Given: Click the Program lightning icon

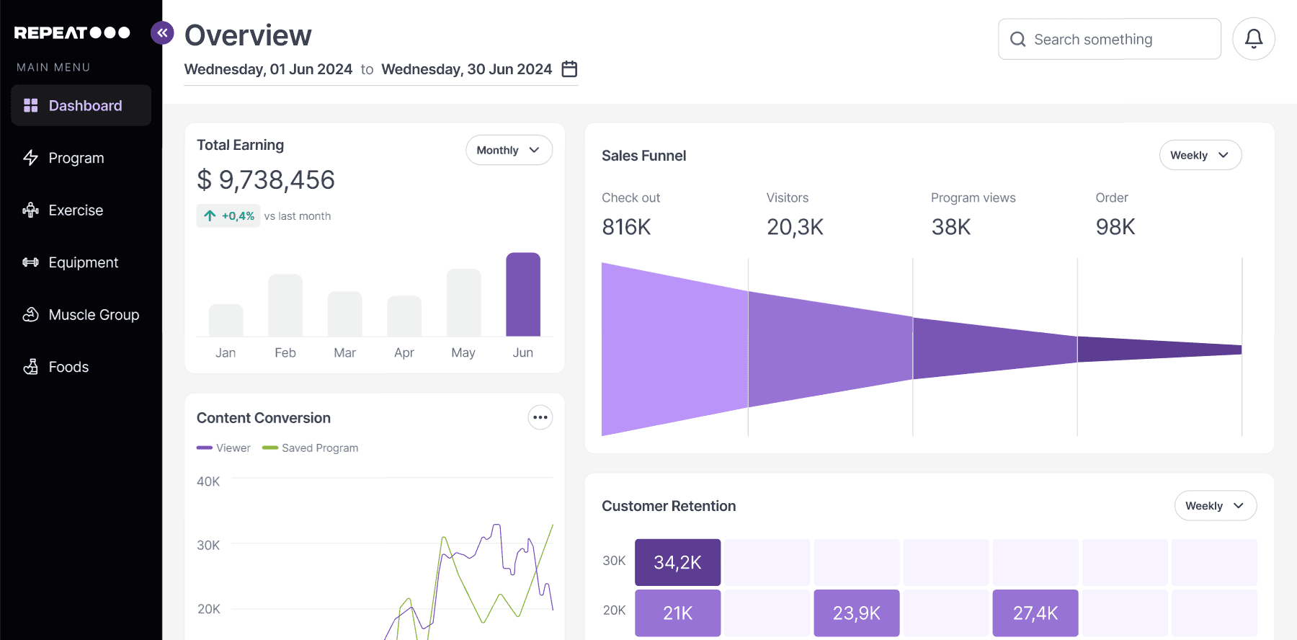Looking at the screenshot, I should 31,158.
